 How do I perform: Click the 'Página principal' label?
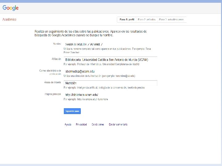click(53, 94)
